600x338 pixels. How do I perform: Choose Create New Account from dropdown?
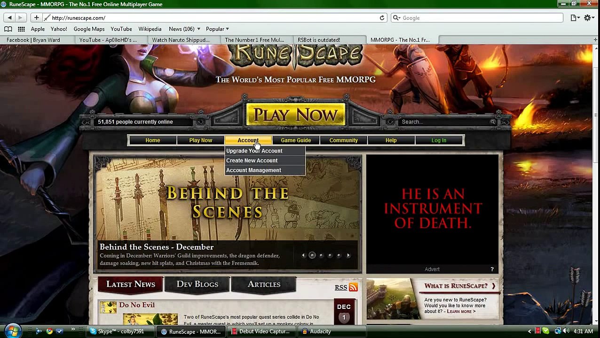pos(265,161)
